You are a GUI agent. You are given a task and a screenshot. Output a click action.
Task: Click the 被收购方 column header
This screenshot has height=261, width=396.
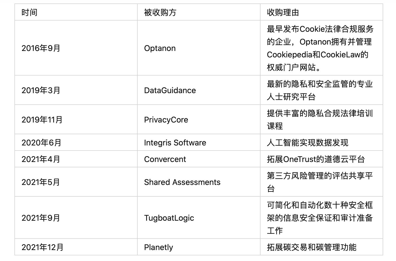pyautogui.click(x=199, y=12)
